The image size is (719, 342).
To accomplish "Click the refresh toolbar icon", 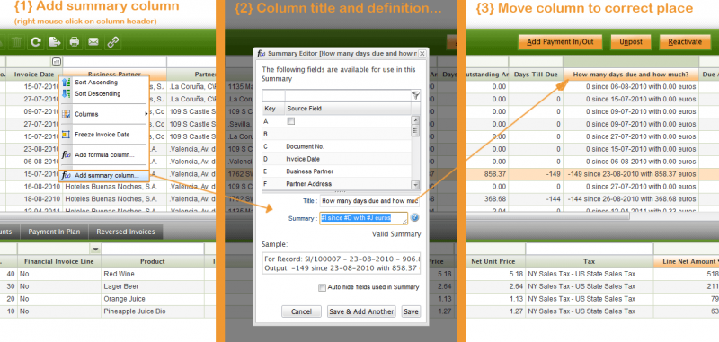I will coord(36,42).
